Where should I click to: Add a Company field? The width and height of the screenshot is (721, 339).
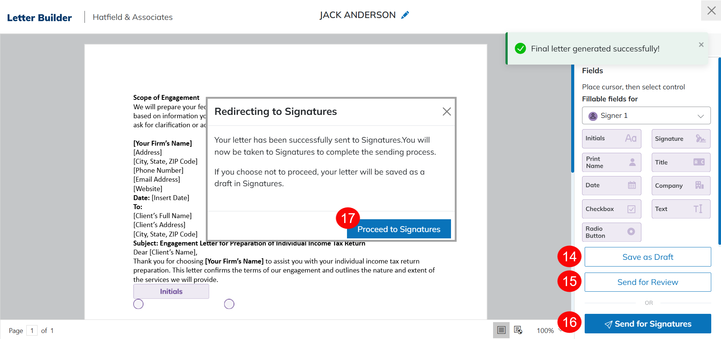click(680, 185)
